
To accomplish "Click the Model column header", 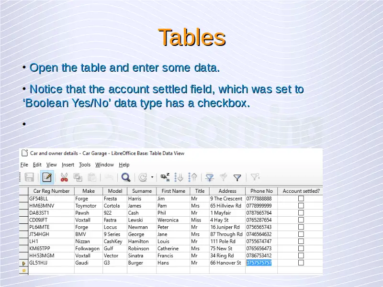I will (x=115, y=191).
